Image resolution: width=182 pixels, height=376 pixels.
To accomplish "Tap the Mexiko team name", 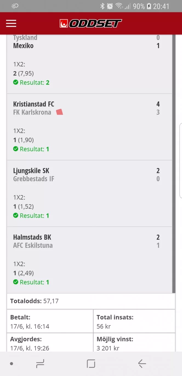I will (23, 46).
